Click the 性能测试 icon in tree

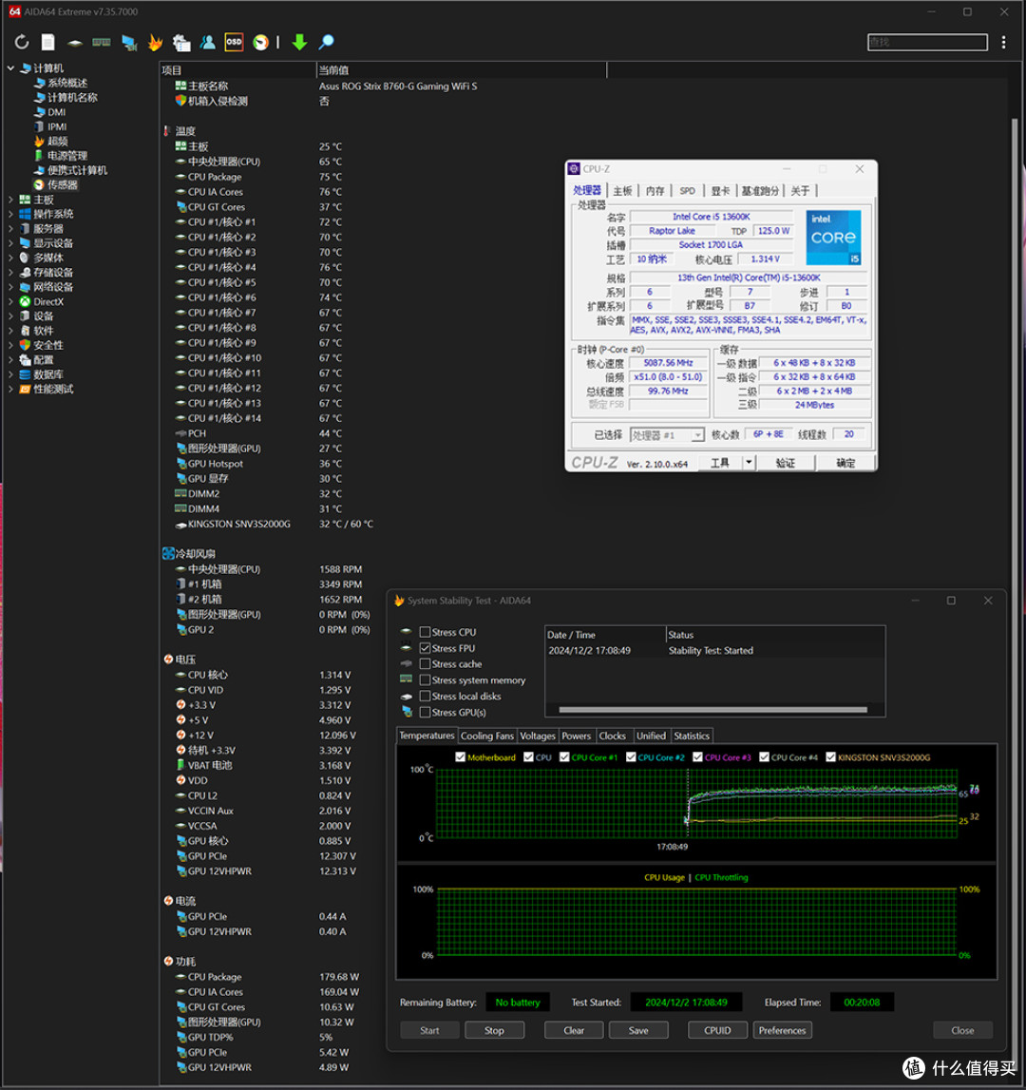click(x=25, y=390)
